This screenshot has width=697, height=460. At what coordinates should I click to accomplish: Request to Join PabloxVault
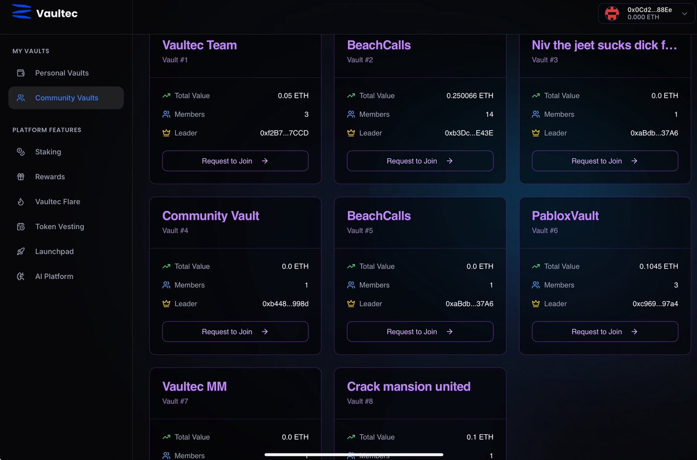tap(605, 331)
